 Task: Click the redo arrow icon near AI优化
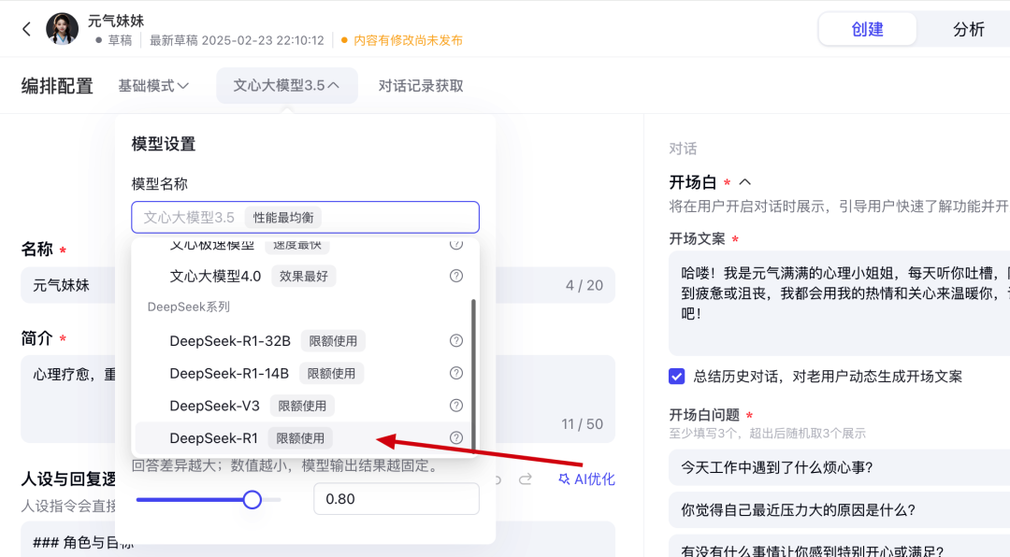click(x=526, y=479)
